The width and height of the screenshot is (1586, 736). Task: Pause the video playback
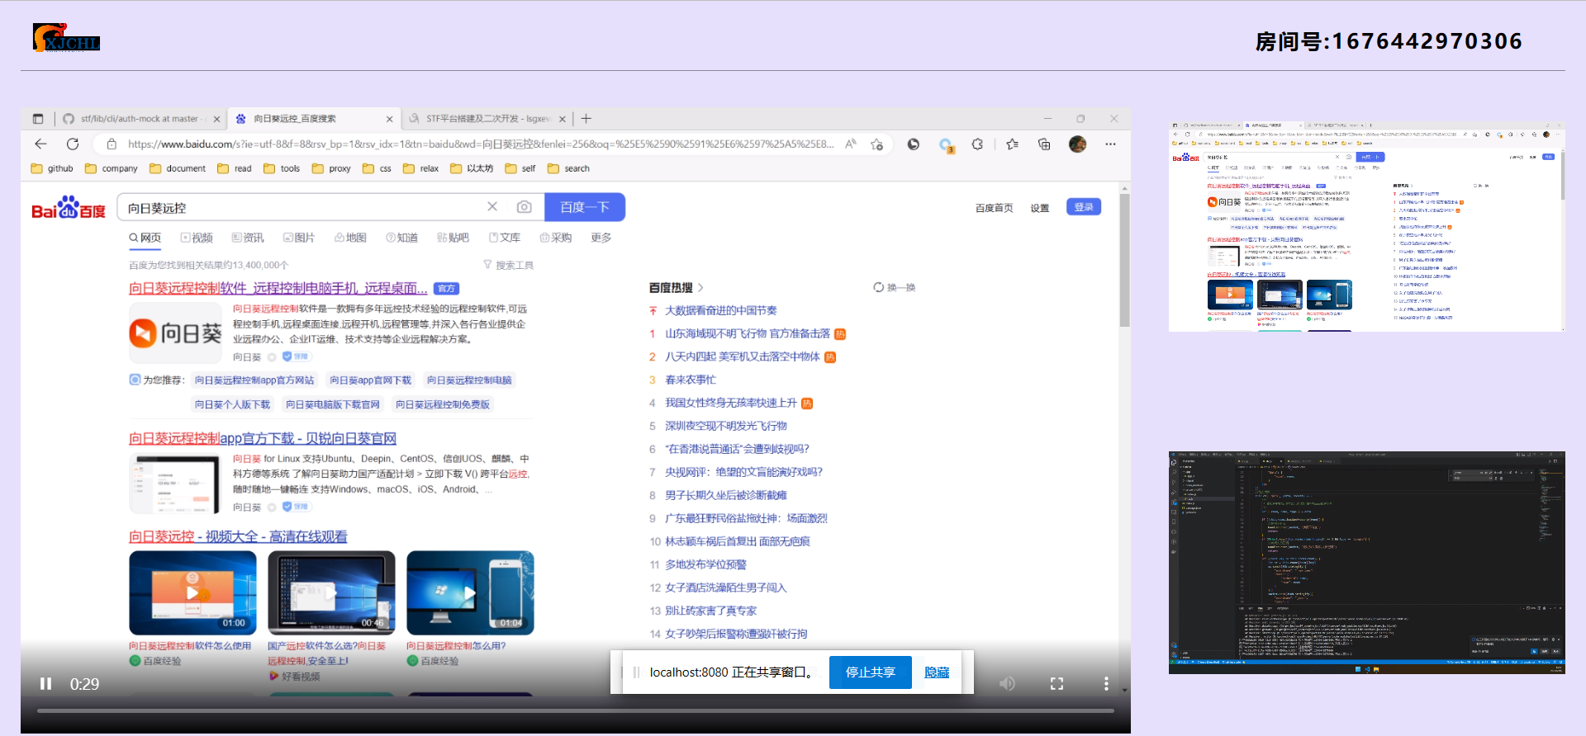[46, 683]
